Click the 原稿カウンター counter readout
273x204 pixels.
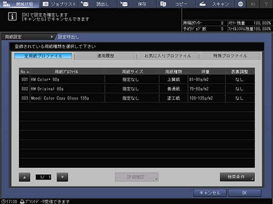[x=203, y=23]
